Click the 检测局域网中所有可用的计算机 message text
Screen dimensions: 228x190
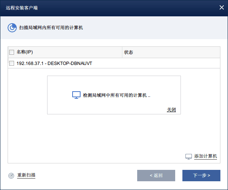(117, 95)
